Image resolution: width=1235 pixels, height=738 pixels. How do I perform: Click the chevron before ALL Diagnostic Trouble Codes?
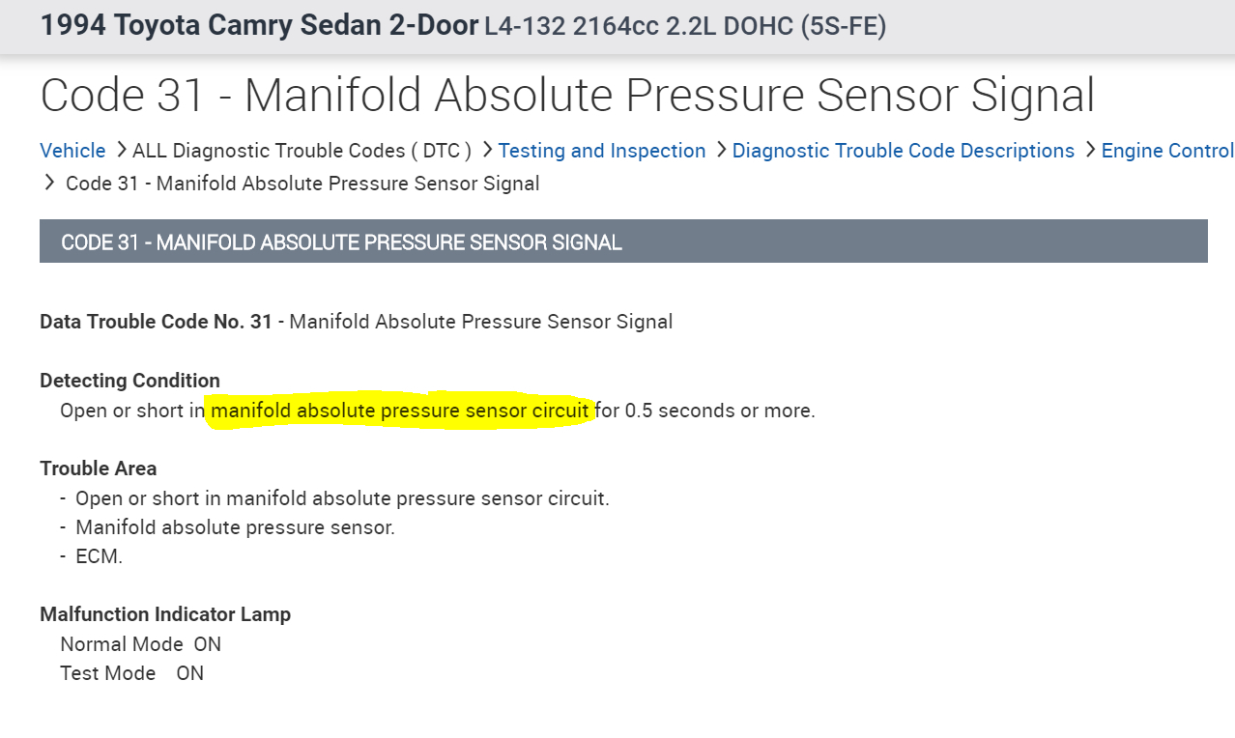[121, 150]
